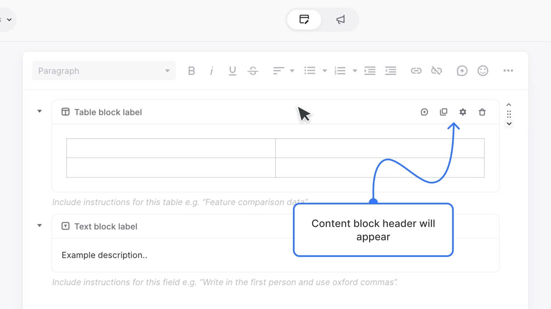
Task: Click the text alignment icon
Action: tap(279, 71)
